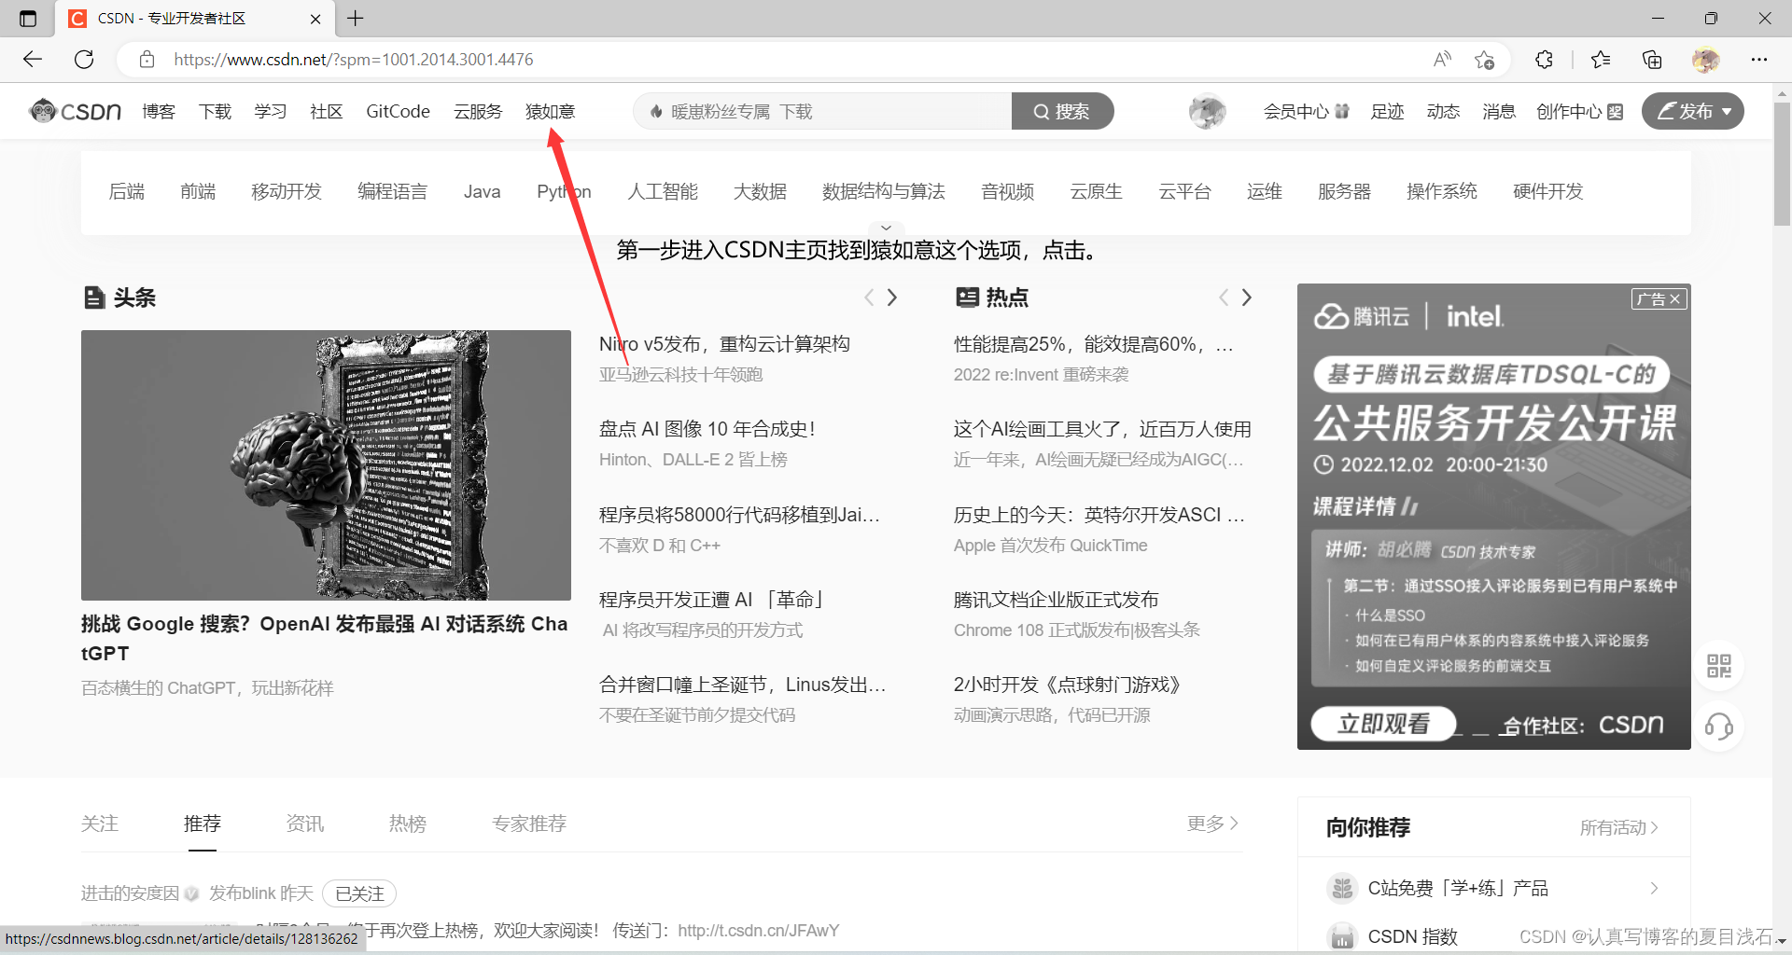Open article Nitro v5发布，重构云计算架构
Viewport: 1792px width, 955px height.
[x=724, y=344]
